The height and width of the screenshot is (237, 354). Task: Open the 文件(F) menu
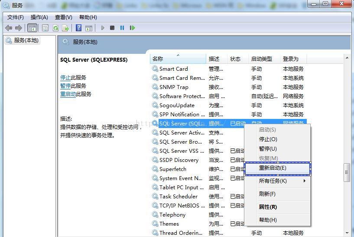coord(15,17)
